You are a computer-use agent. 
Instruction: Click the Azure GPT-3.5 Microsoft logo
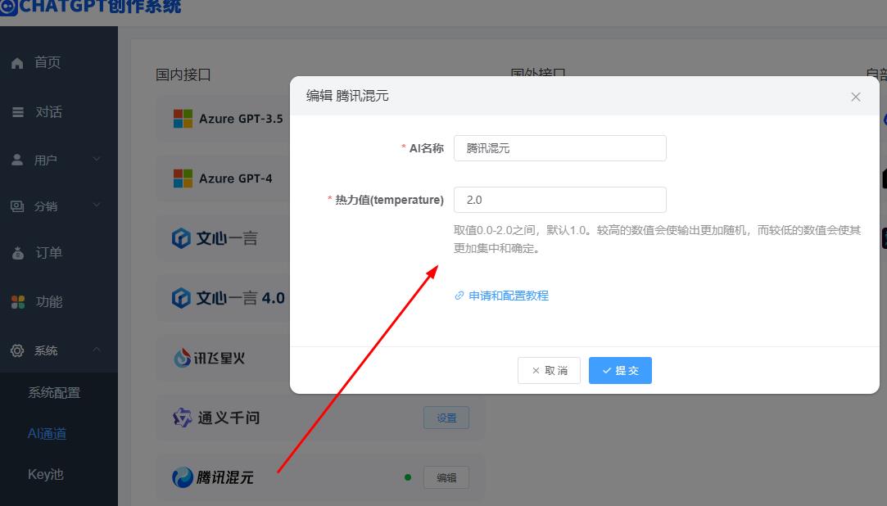183,119
